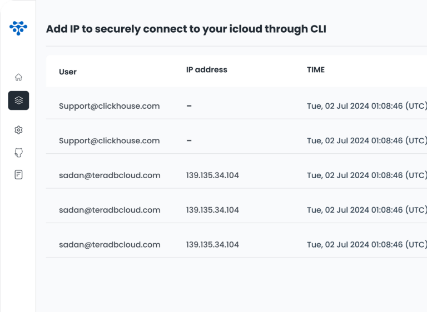
Task: Go to the Home icon in the sidebar
Action: [x=18, y=77]
